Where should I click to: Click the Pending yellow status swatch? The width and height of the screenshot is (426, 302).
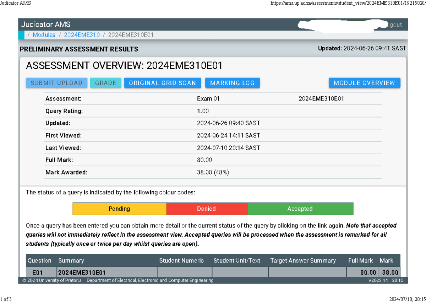pyautogui.click(x=119, y=209)
